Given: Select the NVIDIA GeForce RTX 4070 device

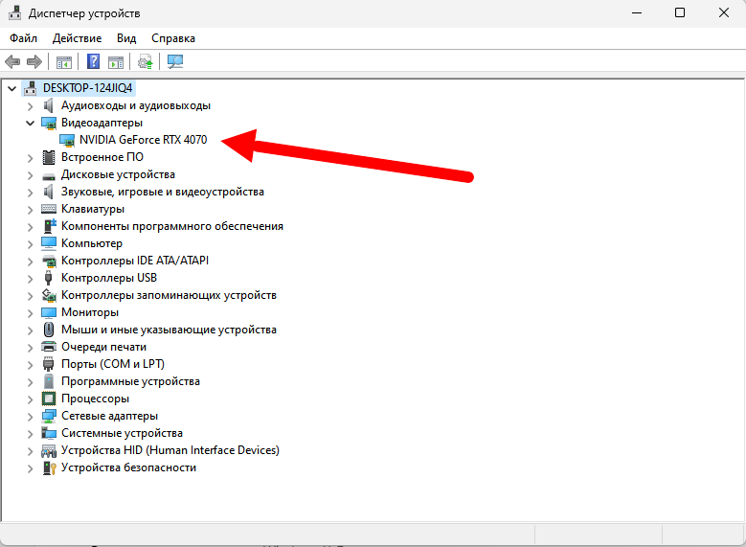Looking at the screenshot, I should (144, 140).
